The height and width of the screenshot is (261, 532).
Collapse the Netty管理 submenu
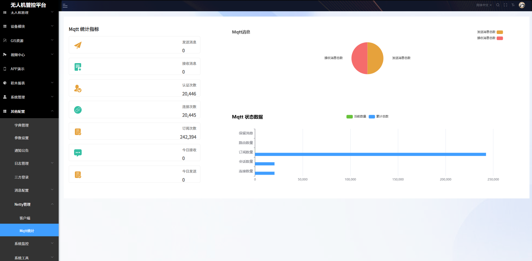tap(29, 204)
